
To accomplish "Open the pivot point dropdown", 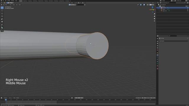I will coord(76,3).
